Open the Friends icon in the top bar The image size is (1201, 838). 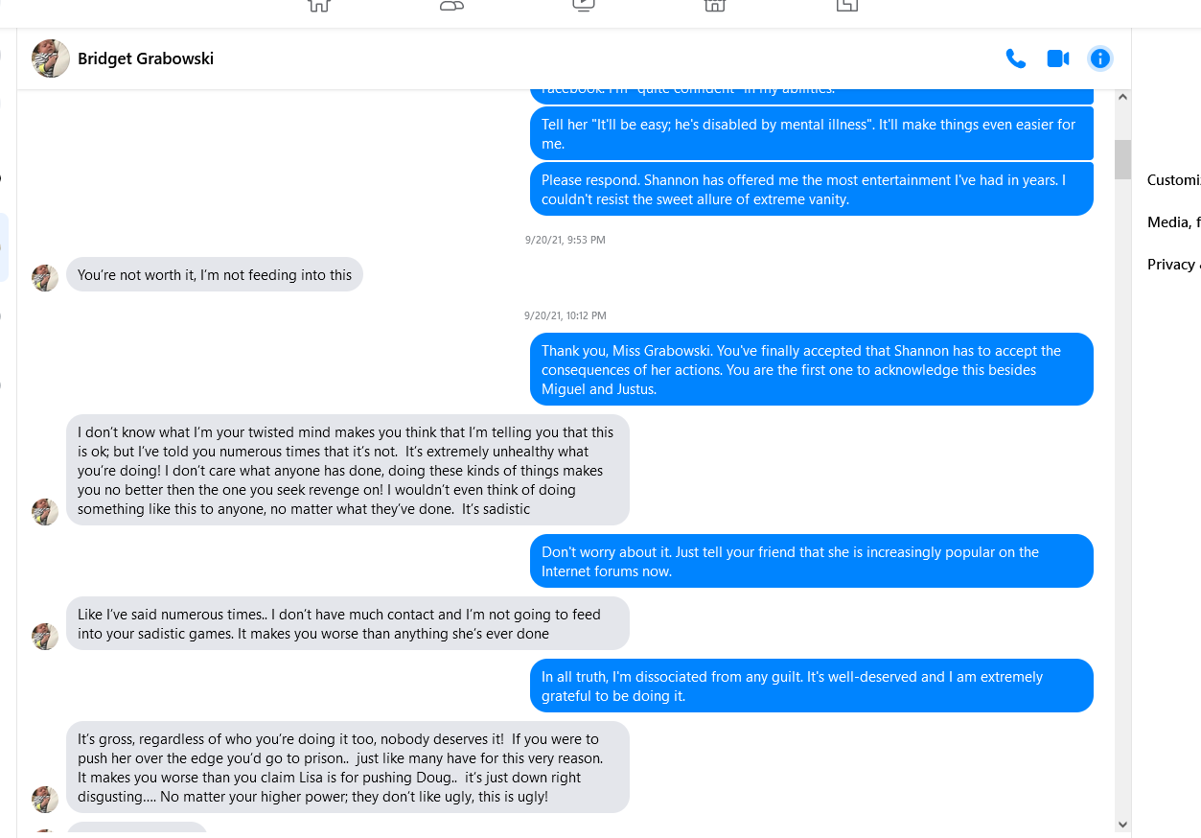451,4
